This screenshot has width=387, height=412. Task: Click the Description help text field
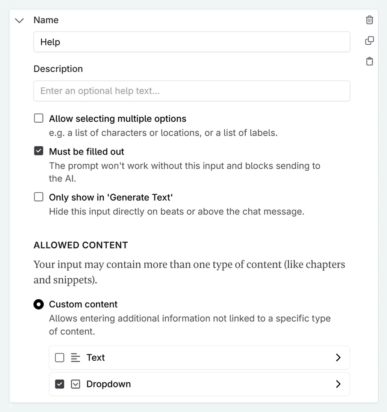tap(192, 91)
